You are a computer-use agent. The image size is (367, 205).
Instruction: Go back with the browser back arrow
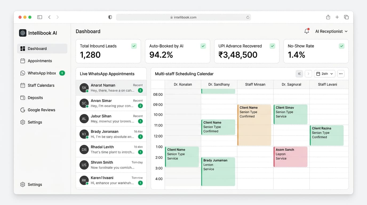49,17
